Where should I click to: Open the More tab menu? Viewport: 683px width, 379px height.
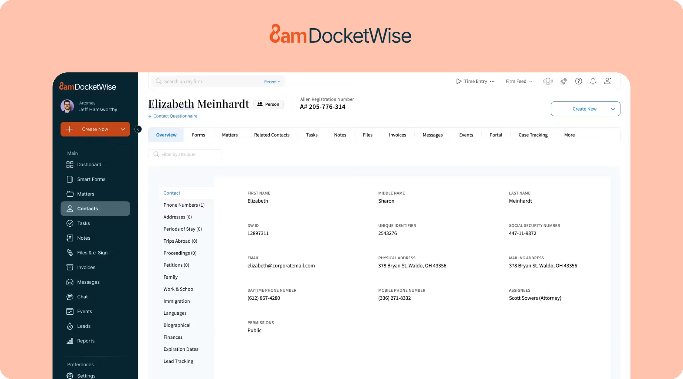tap(569, 135)
